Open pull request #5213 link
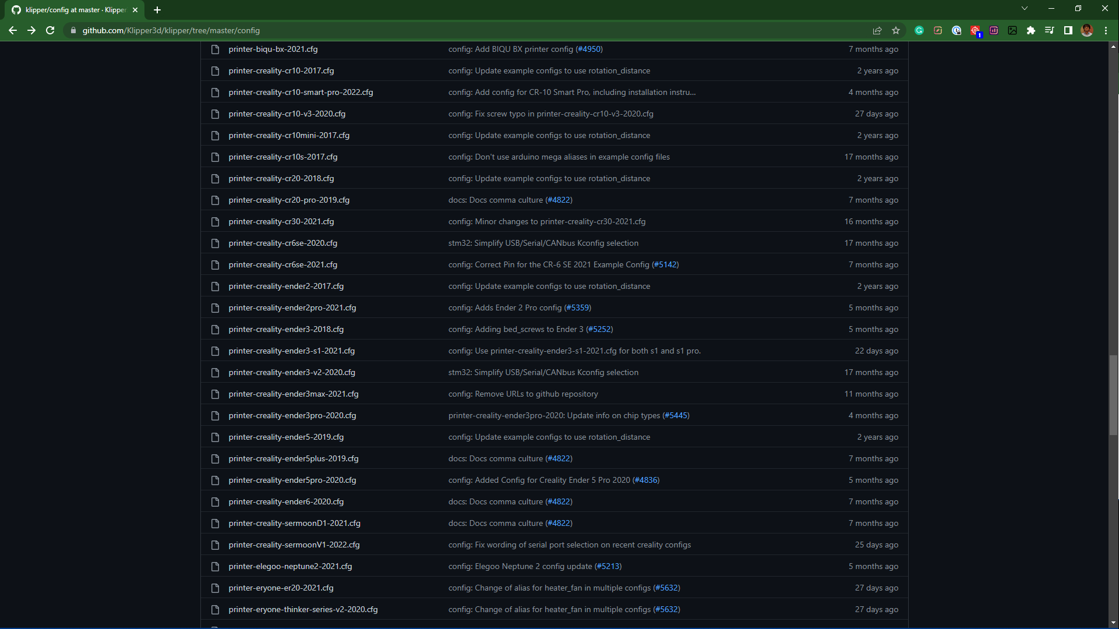 pos(608,566)
